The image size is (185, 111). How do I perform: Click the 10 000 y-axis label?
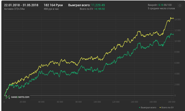coord(177,41)
